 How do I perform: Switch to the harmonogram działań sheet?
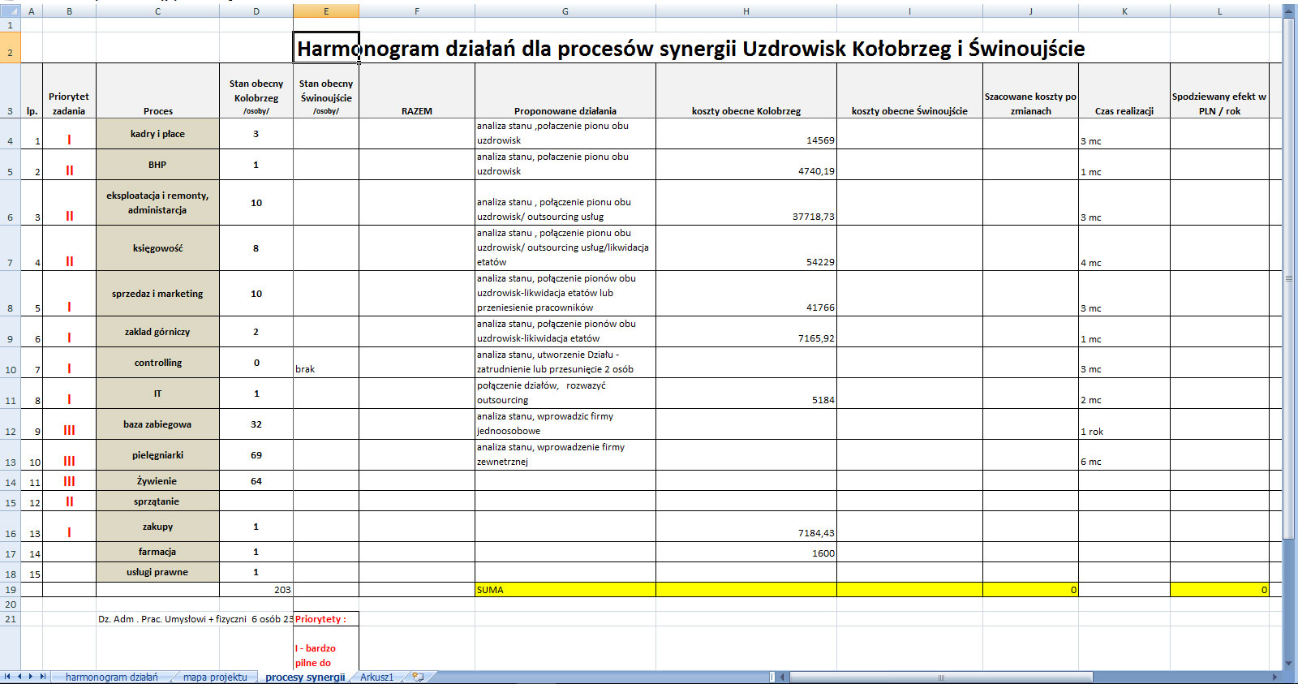pyautogui.click(x=111, y=677)
